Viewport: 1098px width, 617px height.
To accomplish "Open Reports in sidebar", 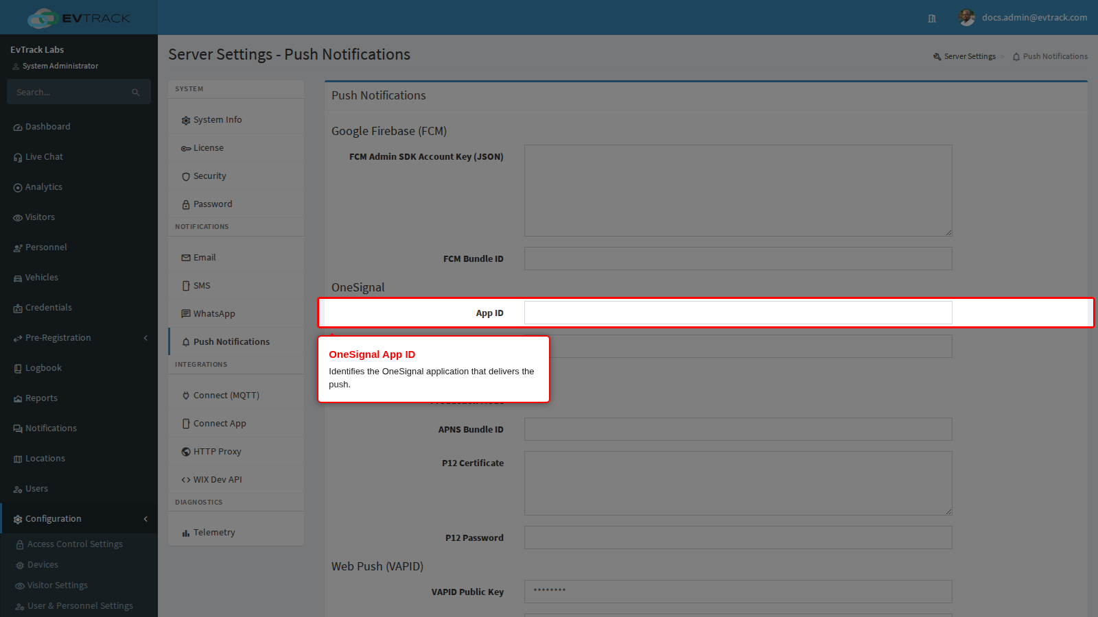I will tap(79, 398).
